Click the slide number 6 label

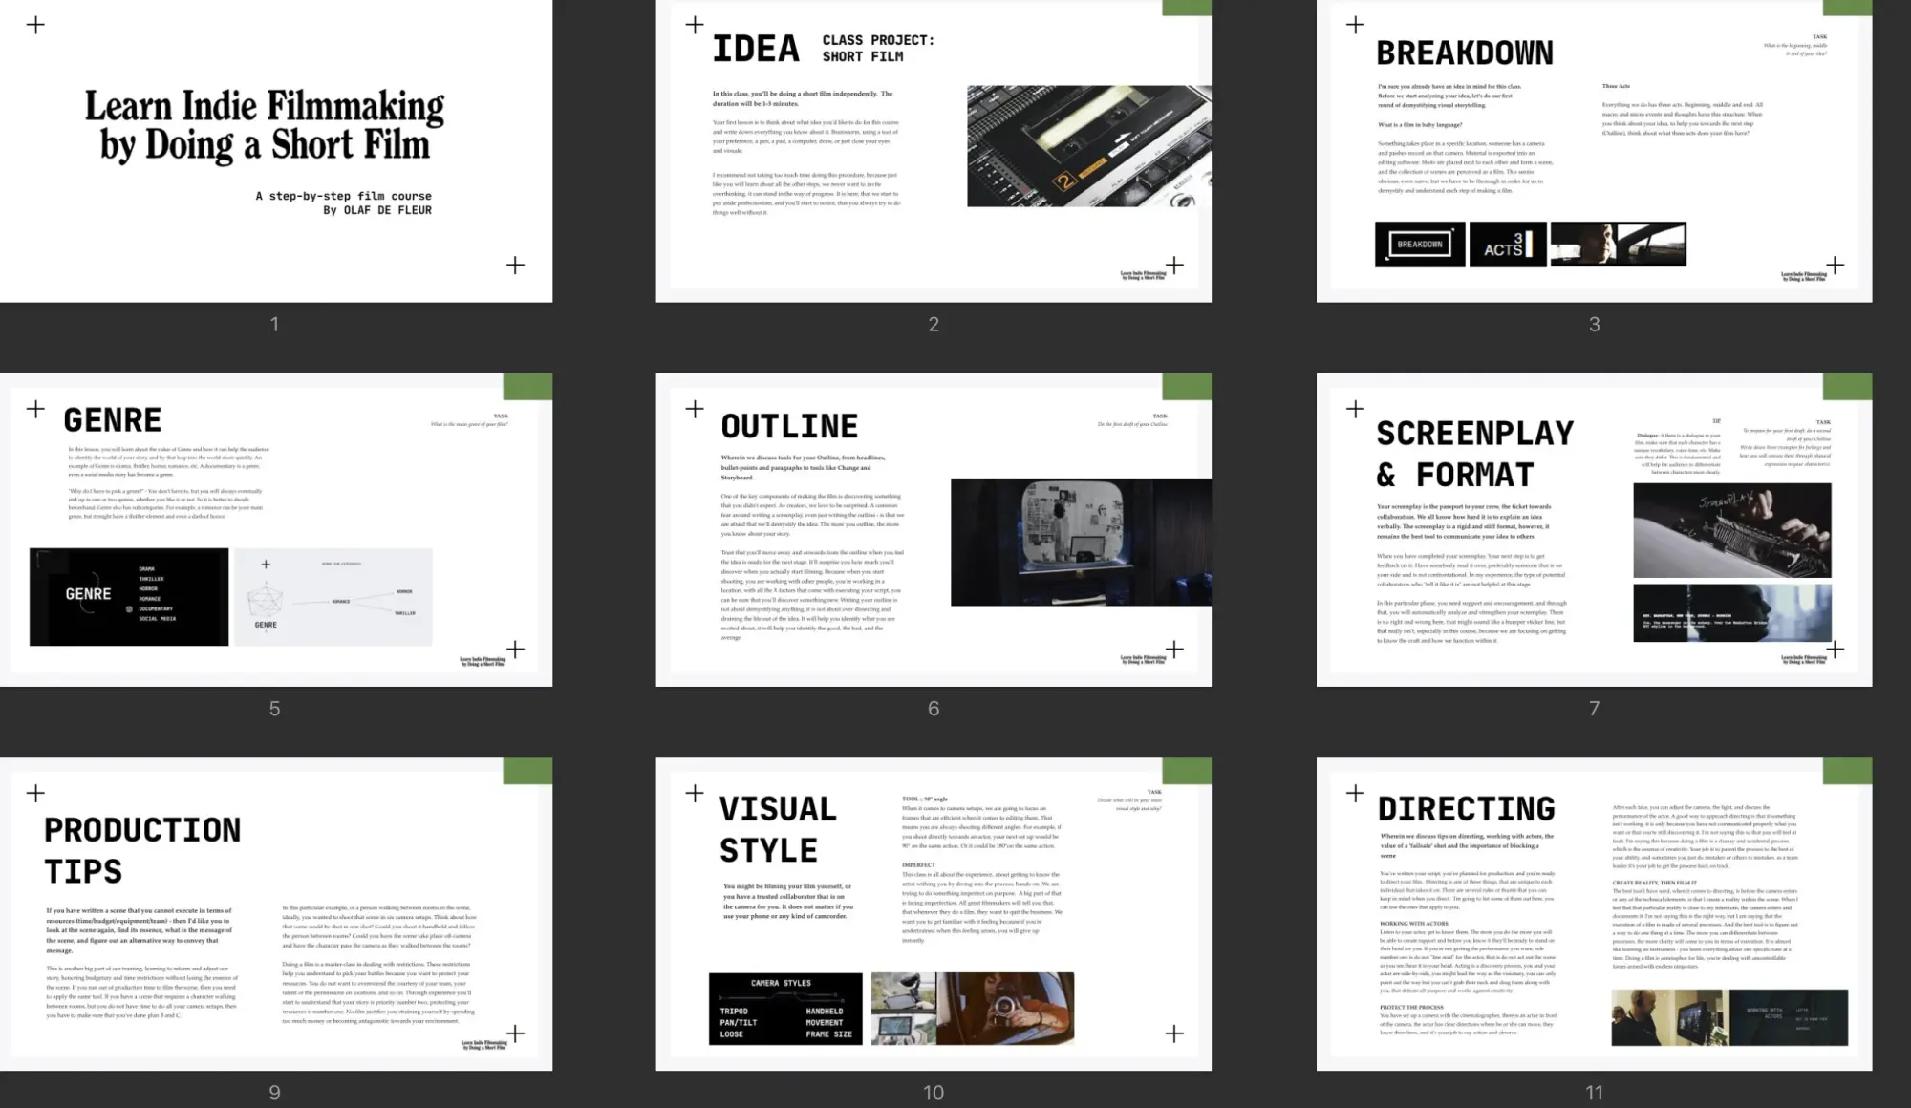click(x=934, y=709)
